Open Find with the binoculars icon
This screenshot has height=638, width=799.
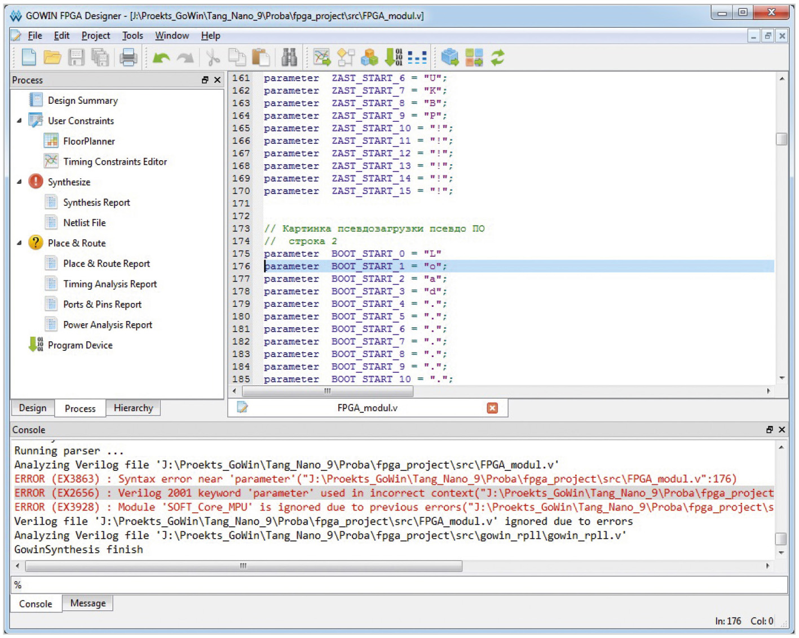tap(289, 57)
